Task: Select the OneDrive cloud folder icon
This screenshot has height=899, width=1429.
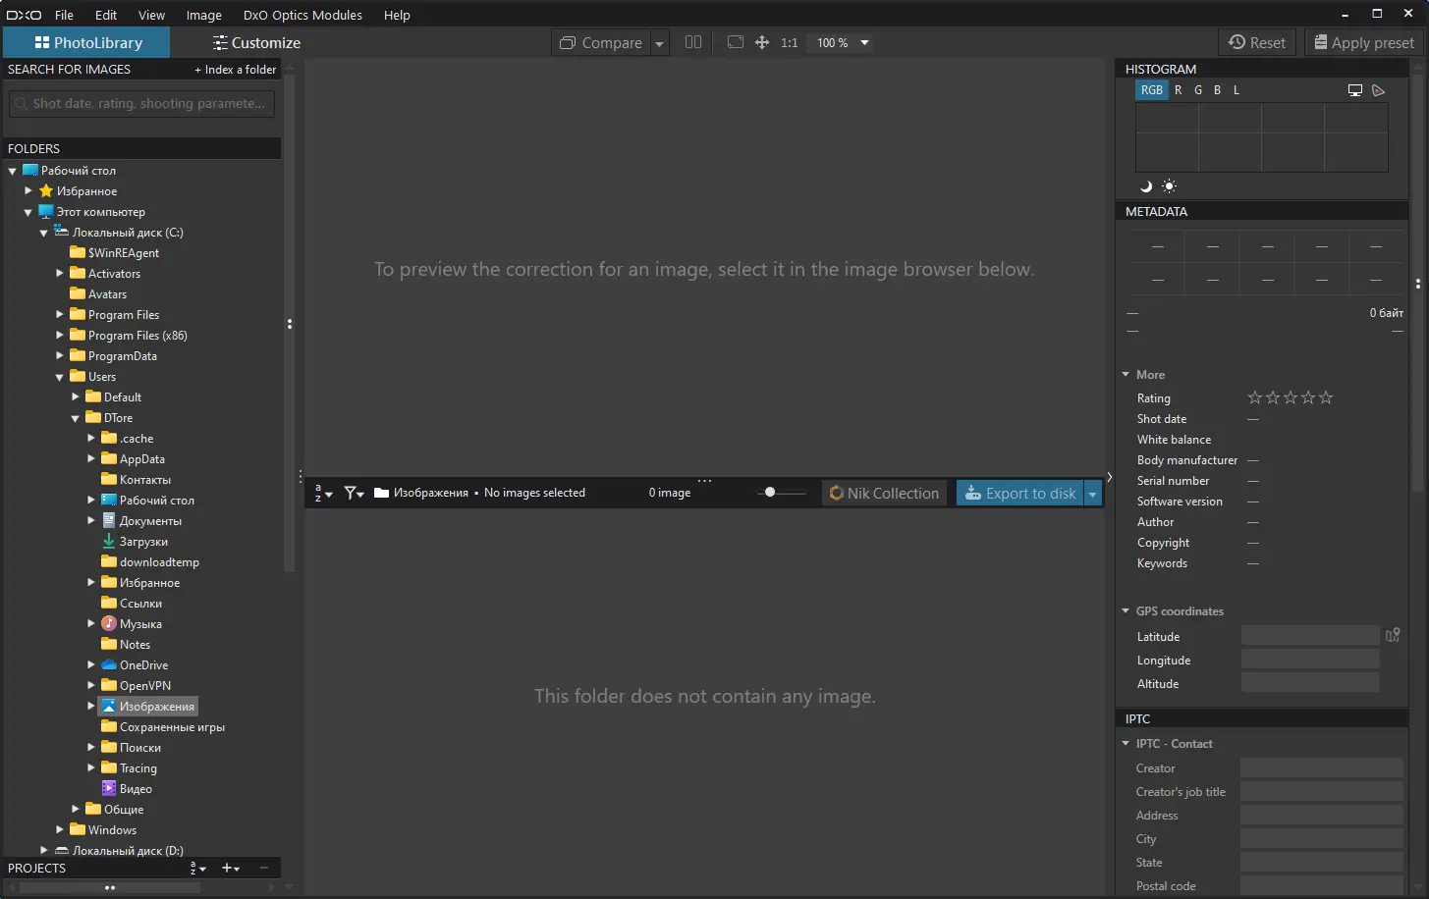Action: (109, 664)
